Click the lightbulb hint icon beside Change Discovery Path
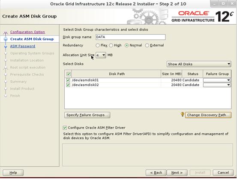This screenshot has width=237, height=179. (183, 114)
